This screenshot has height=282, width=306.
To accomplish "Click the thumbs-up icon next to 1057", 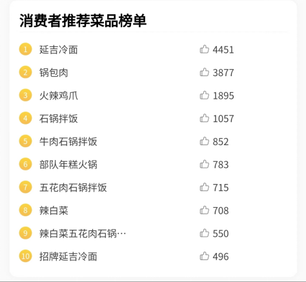I will (204, 118).
